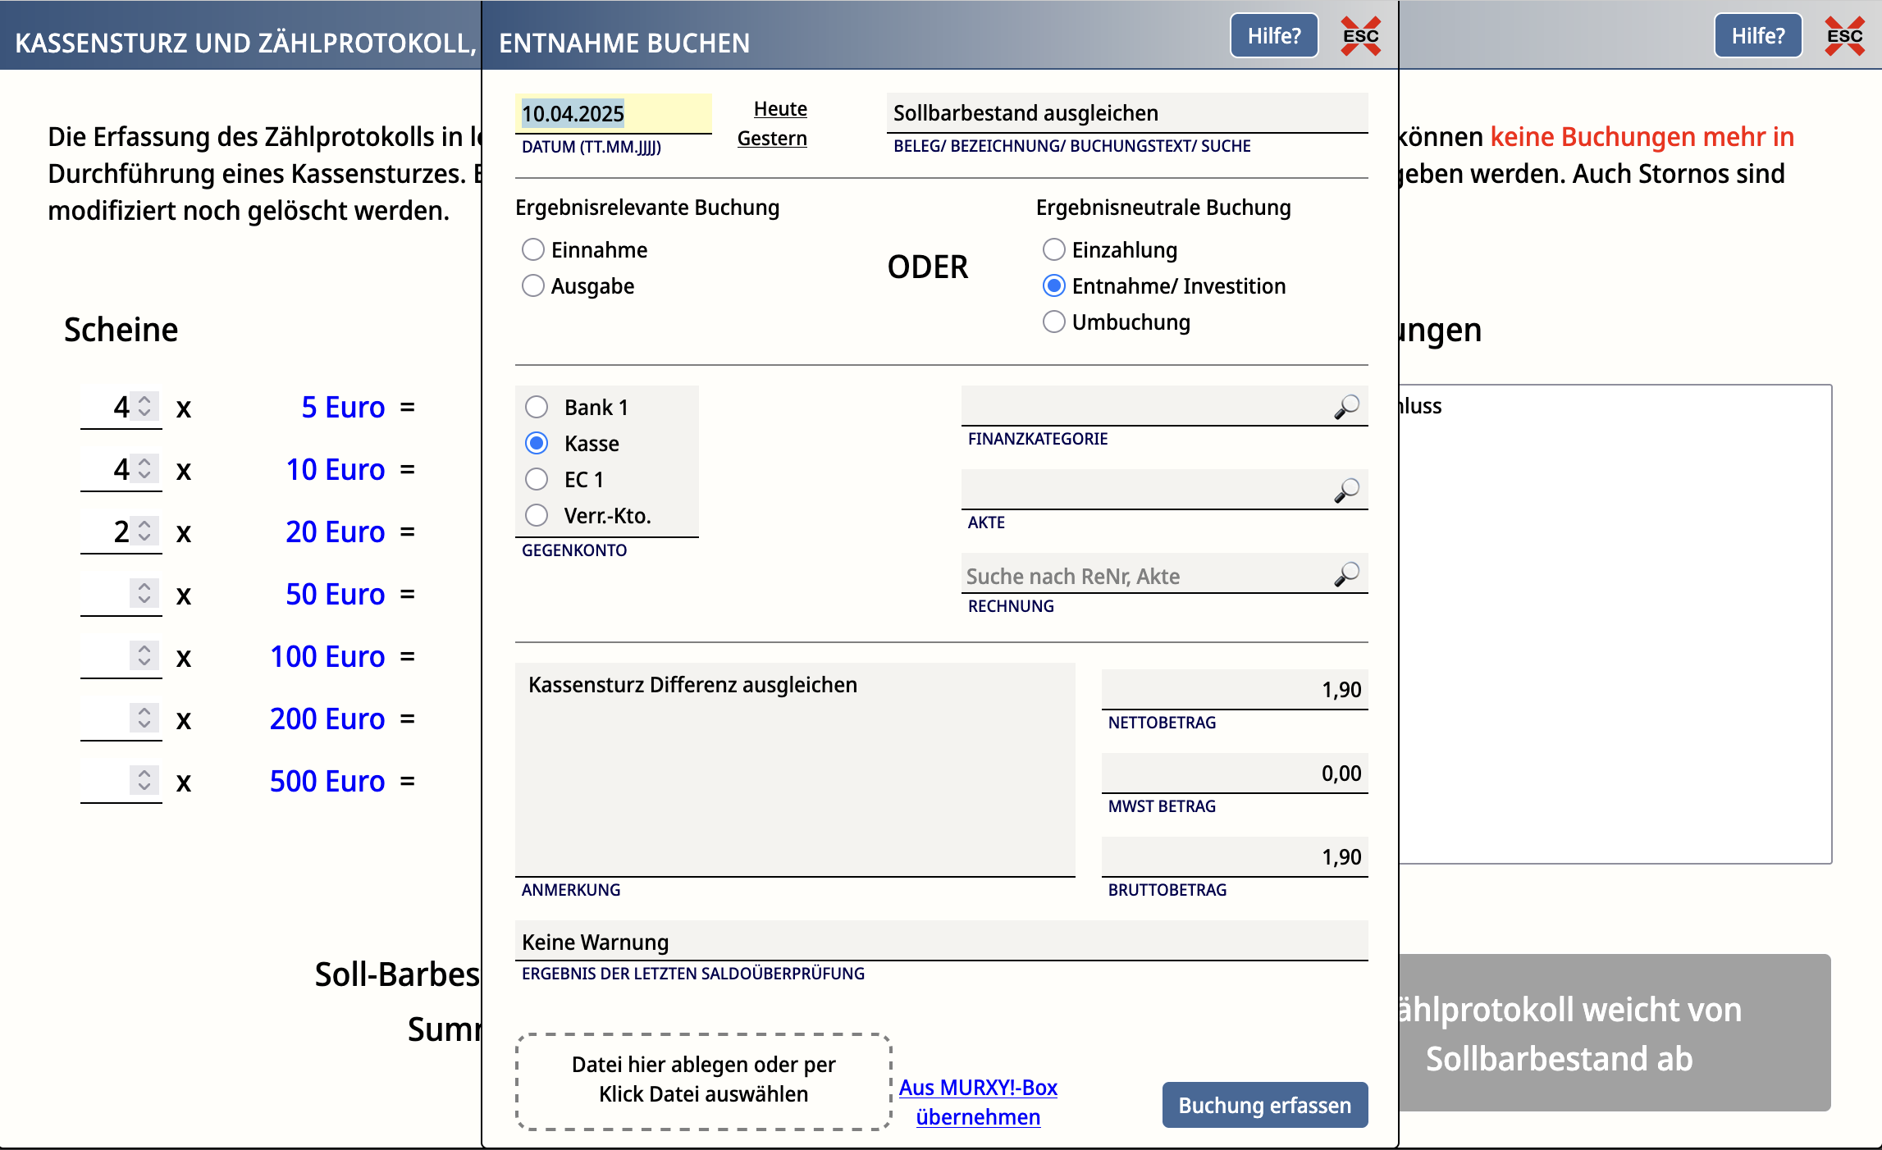Click grayed Zählprotokoll weicht ab button
This screenshot has height=1150, width=1882.
click(x=1615, y=1033)
